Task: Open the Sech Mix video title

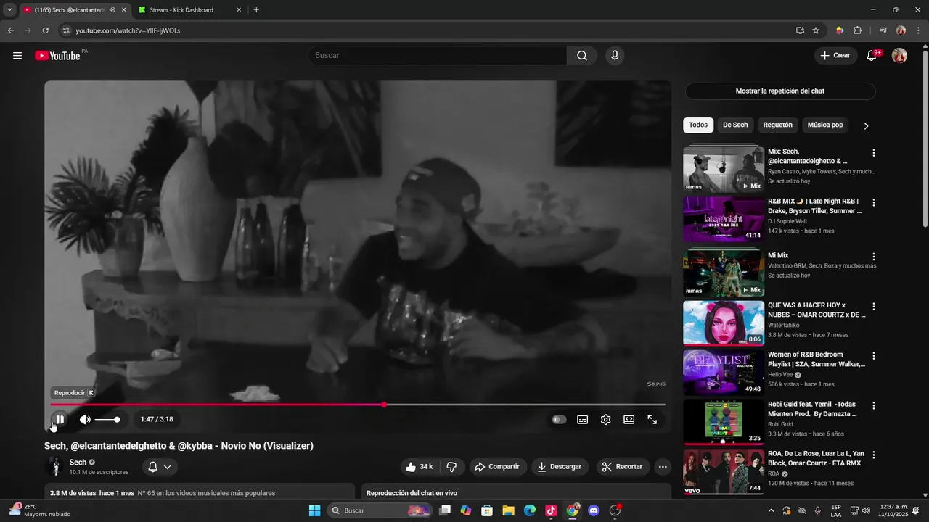Action: tap(808, 157)
